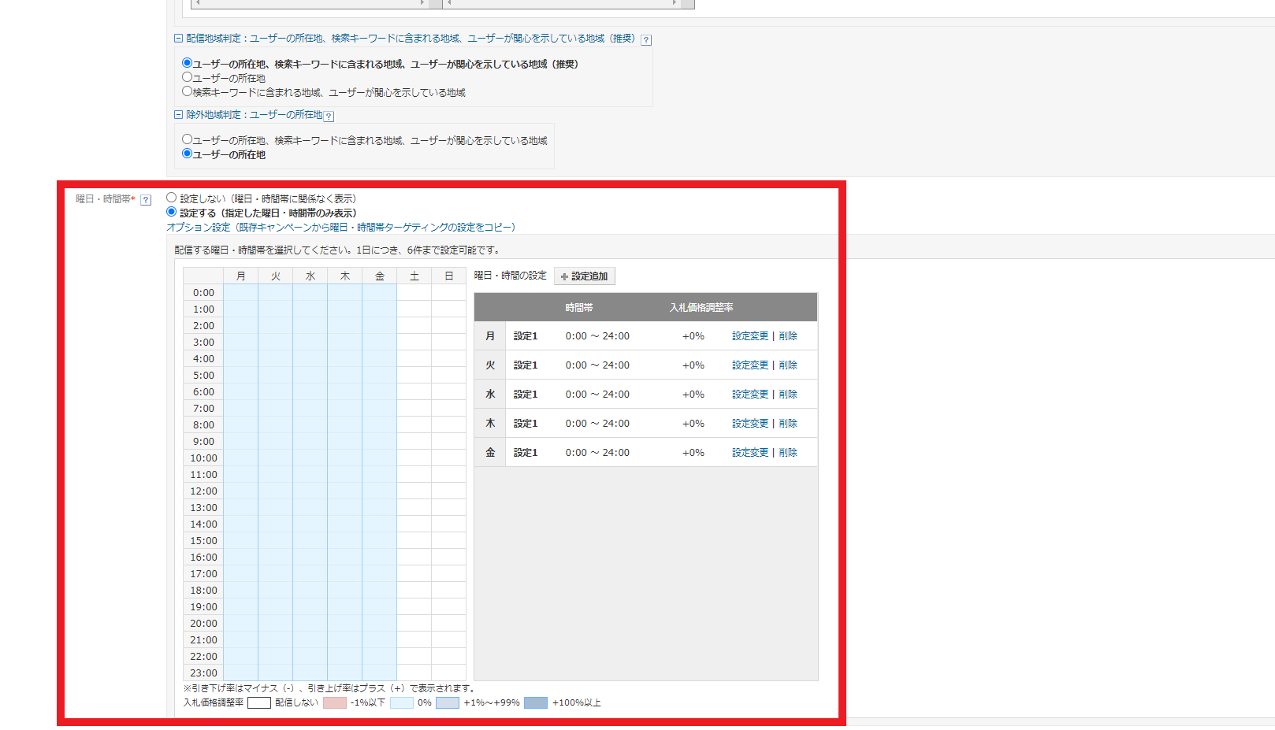Click the 0% light blue legend swatch

tap(402, 703)
